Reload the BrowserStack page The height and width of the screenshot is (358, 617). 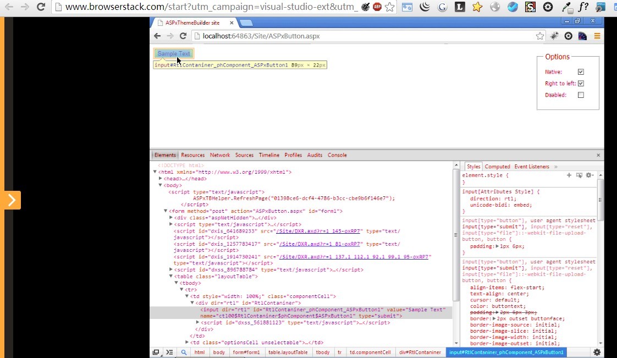click(41, 7)
